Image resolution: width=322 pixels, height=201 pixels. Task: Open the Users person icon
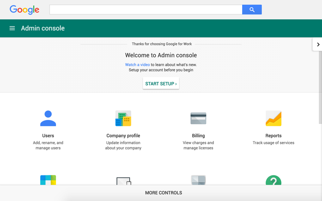click(48, 118)
